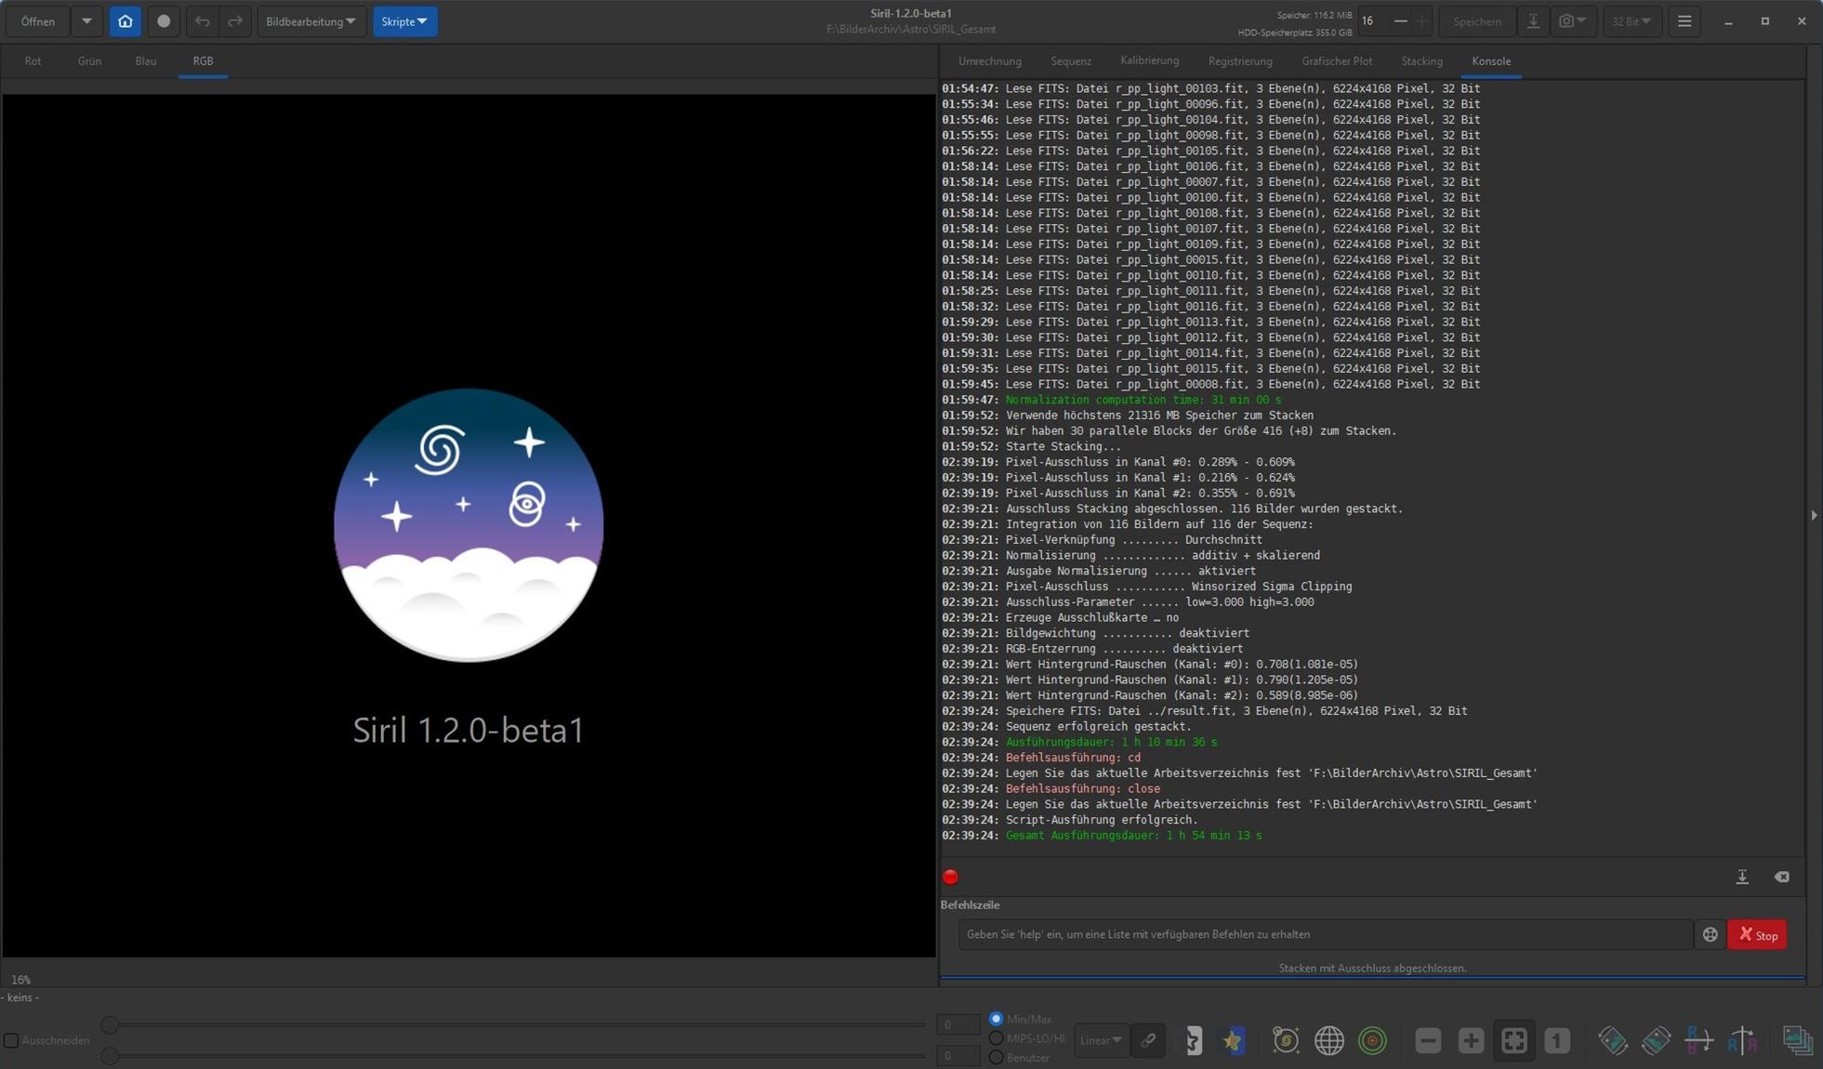1823x1069 pixels.
Task: Open the Skripte dropdown menu
Action: coord(404,21)
